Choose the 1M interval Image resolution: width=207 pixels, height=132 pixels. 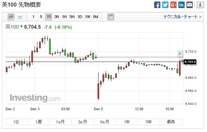[x=95, y=17]
